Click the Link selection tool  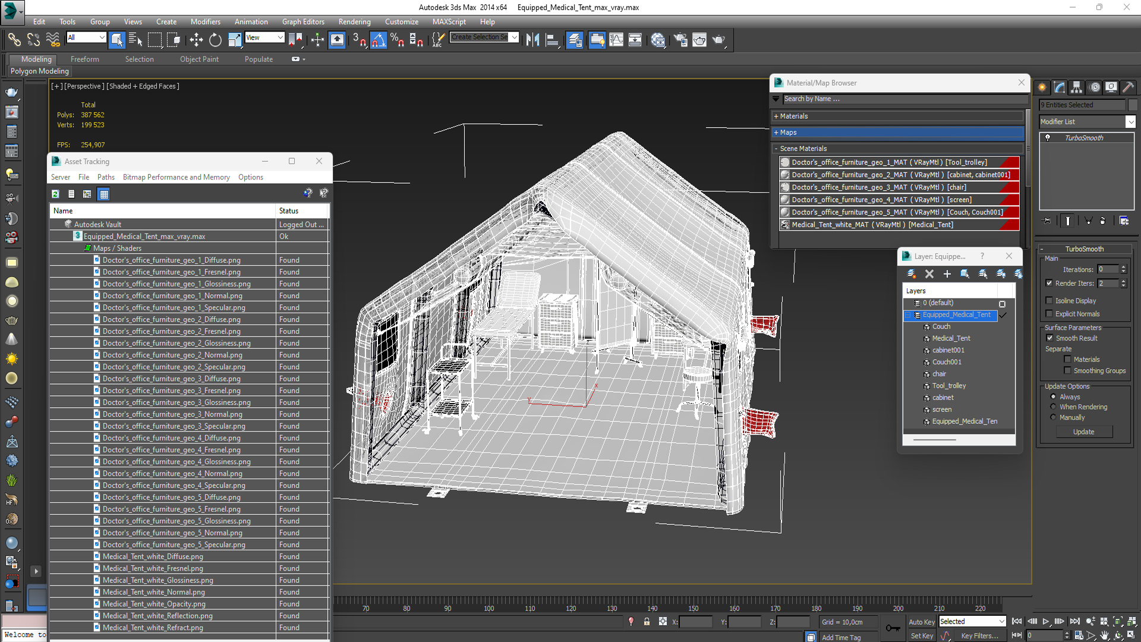[14, 40]
